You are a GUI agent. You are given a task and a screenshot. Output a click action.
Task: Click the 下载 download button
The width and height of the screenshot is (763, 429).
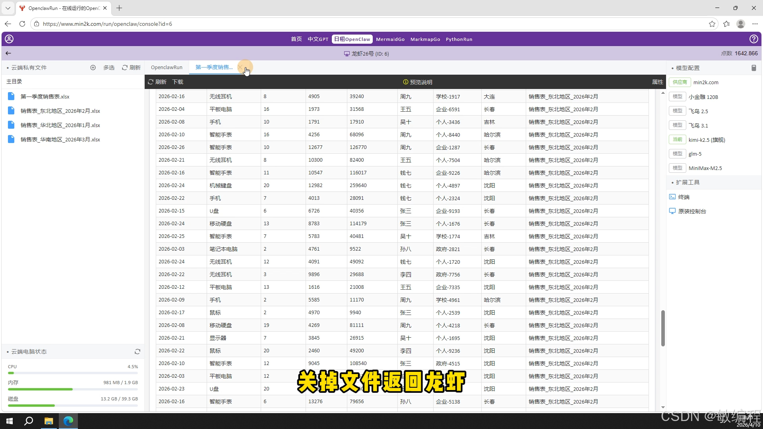point(178,82)
